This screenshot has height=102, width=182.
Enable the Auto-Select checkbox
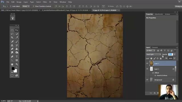(x=11, y=6)
